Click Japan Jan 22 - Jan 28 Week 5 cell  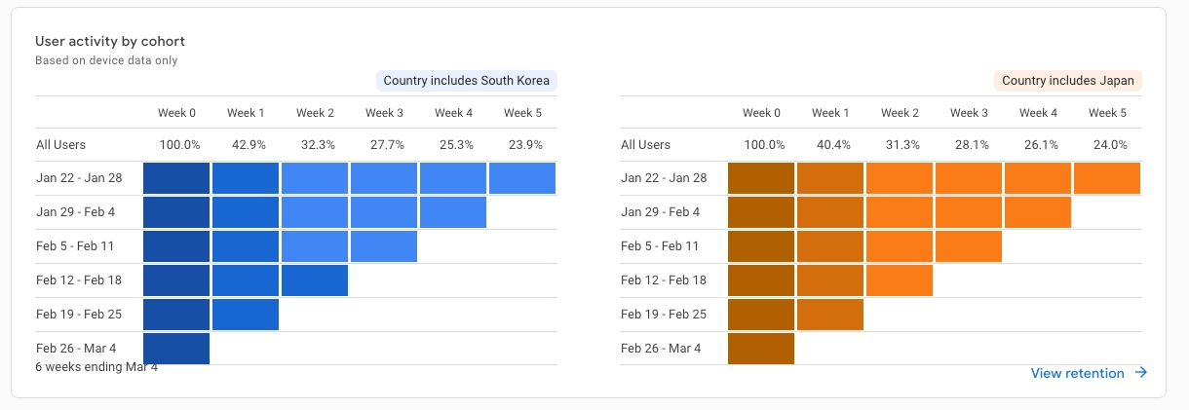[1107, 178]
